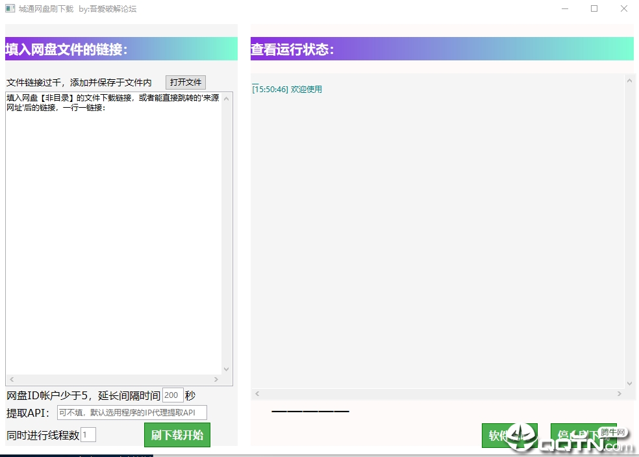Minimize the application window

[x=565, y=8]
